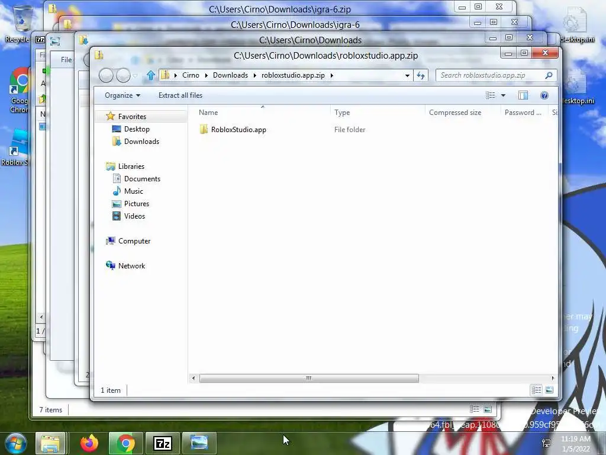Click the search magnifier icon
Screen dimensions: 606x455
[549, 75]
